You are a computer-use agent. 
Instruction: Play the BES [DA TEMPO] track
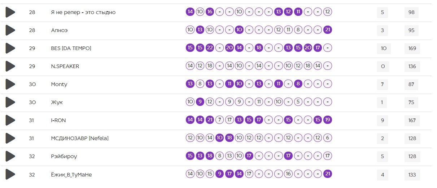click(10, 48)
